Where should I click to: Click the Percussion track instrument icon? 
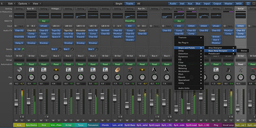click(93, 69)
